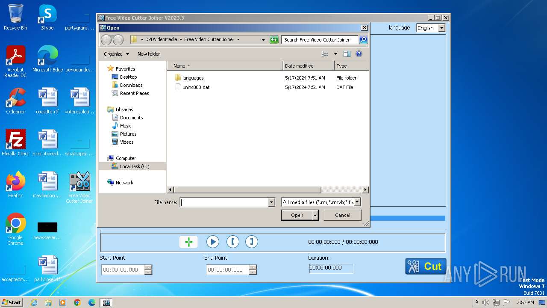
Task: Toggle the preview pane icon
Action: click(x=347, y=54)
